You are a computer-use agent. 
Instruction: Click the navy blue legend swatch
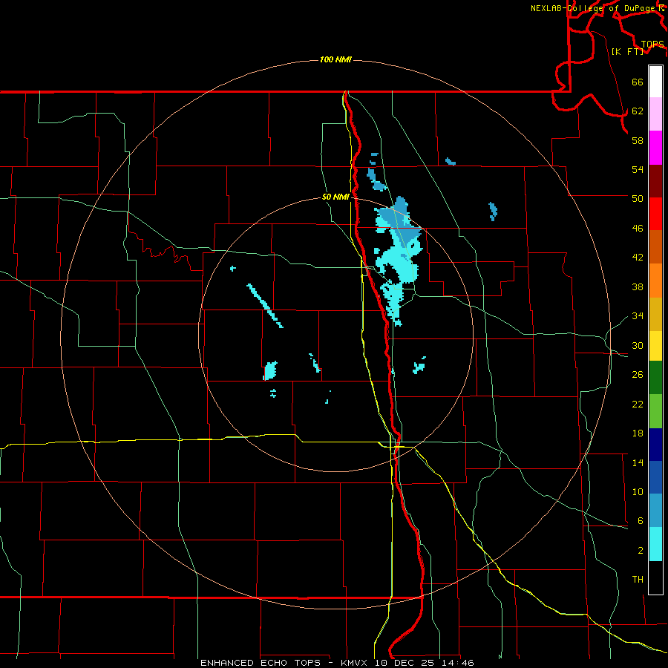pyautogui.click(x=655, y=445)
